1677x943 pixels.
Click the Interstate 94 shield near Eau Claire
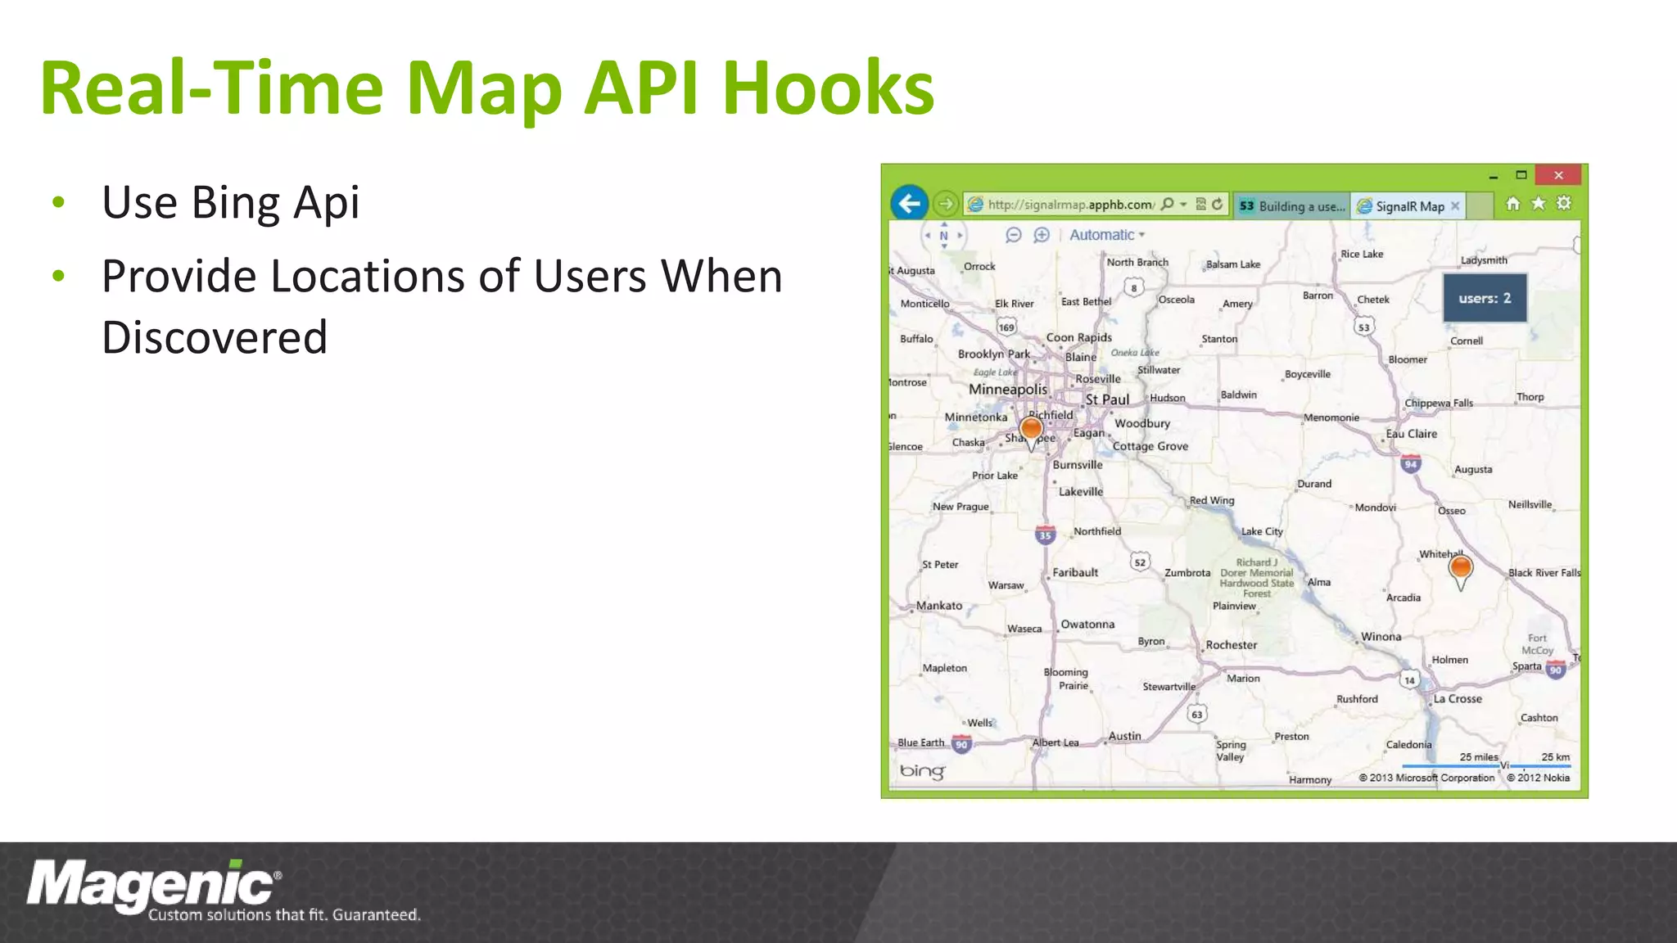(1410, 464)
